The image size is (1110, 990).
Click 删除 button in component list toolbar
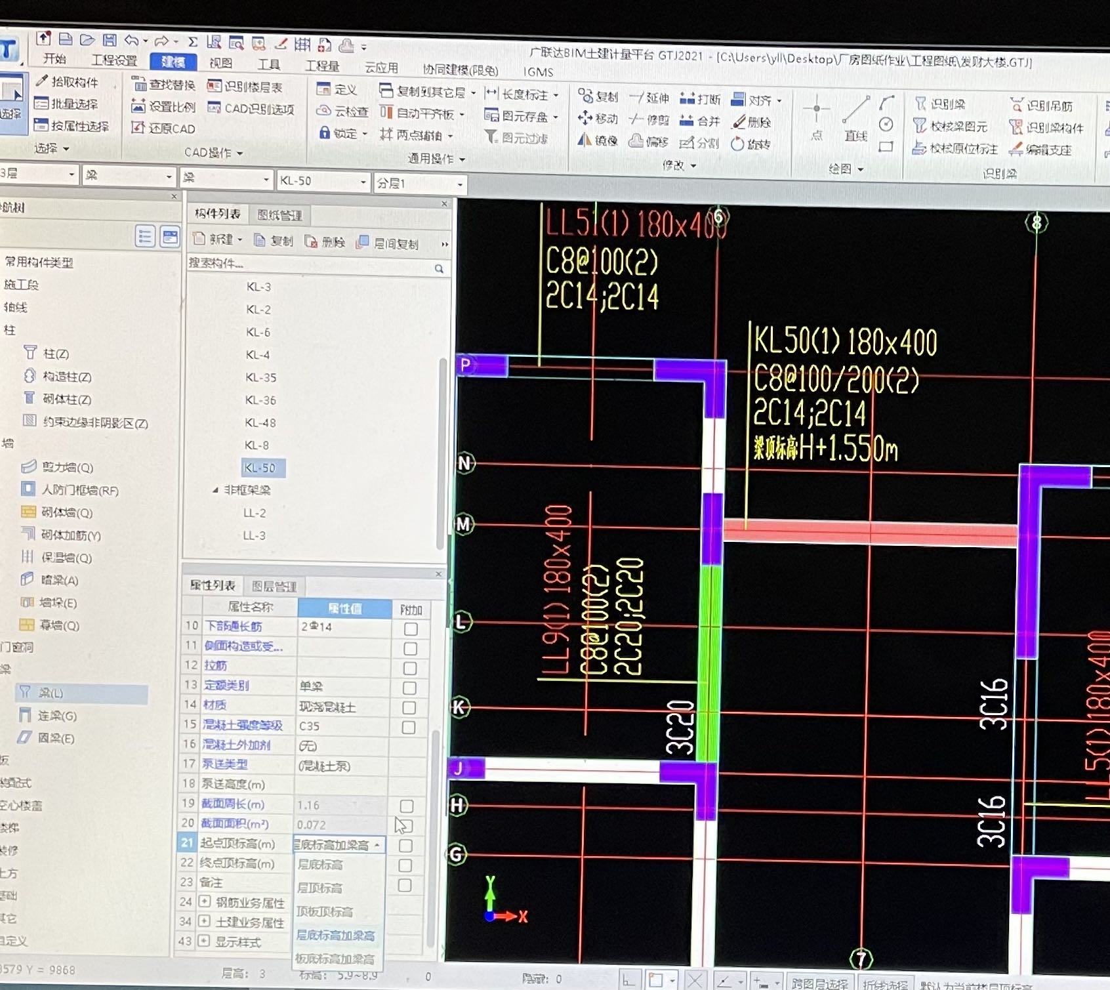(325, 242)
